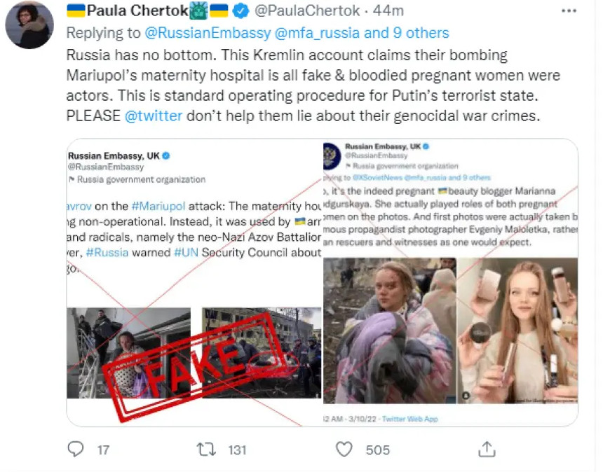The height and width of the screenshot is (472, 603).
Task: Open the share upload icon
Action: [487, 449]
